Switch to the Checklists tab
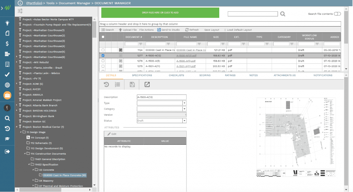Screen dimensions: 353x192 pos(176,75)
